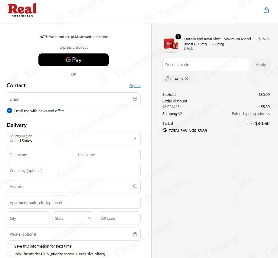This screenshot has height=258, width=278.
Task: Open the shopping bag cart icon
Action: 266,10
